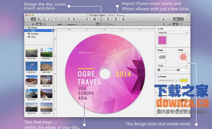Screen dimensions: 212x129
Task: Switch to the text inspector tab
Action: pos(181,24)
